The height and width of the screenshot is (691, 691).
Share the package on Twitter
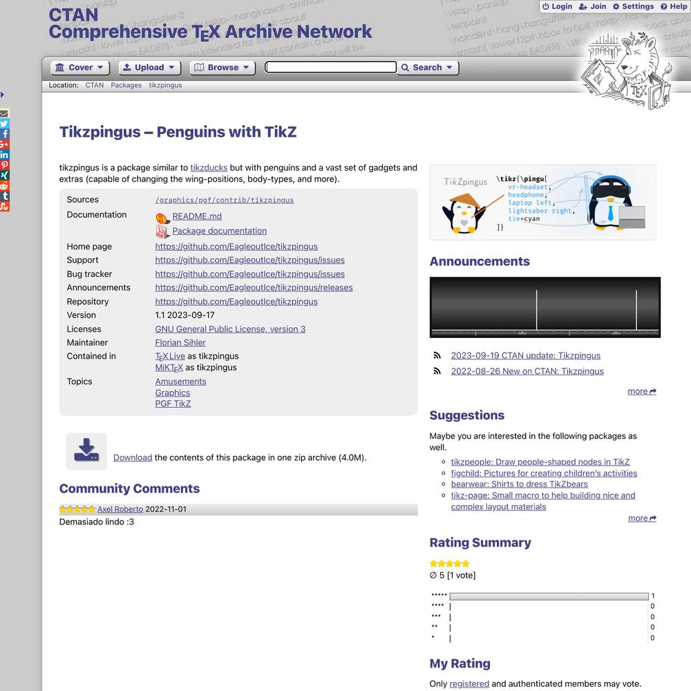point(4,124)
